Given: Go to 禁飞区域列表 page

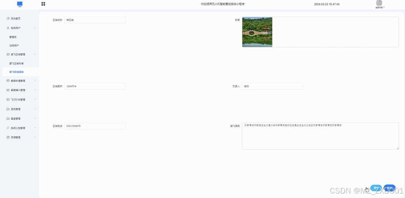Looking at the screenshot, I should pyautogui.click(x=17, y=63).
